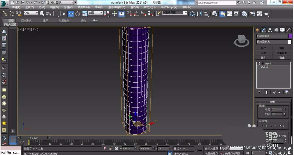Viewport: 294px width, 155px height.
Task: Click the render teapot icon
Action: coord(266,13)
